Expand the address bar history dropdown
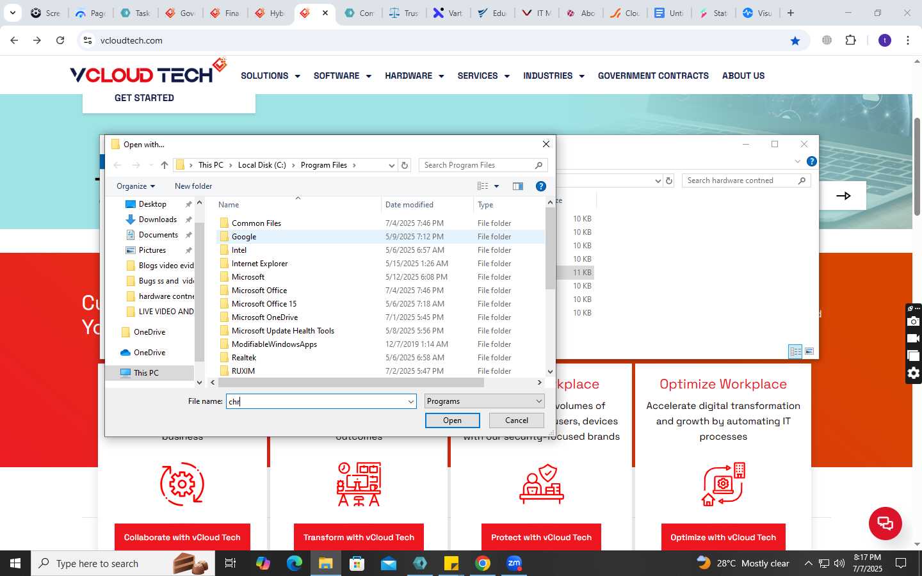Image resolution: width=922 pixels, height=576 pixels. click(391, 165)
